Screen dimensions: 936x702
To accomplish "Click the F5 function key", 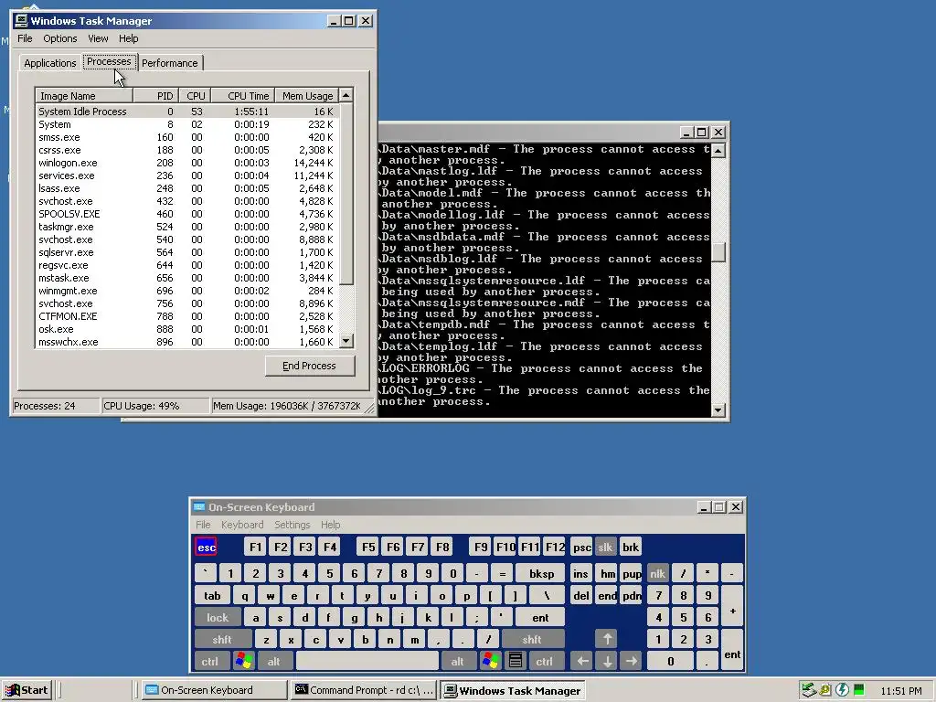I will pos(368,548).
